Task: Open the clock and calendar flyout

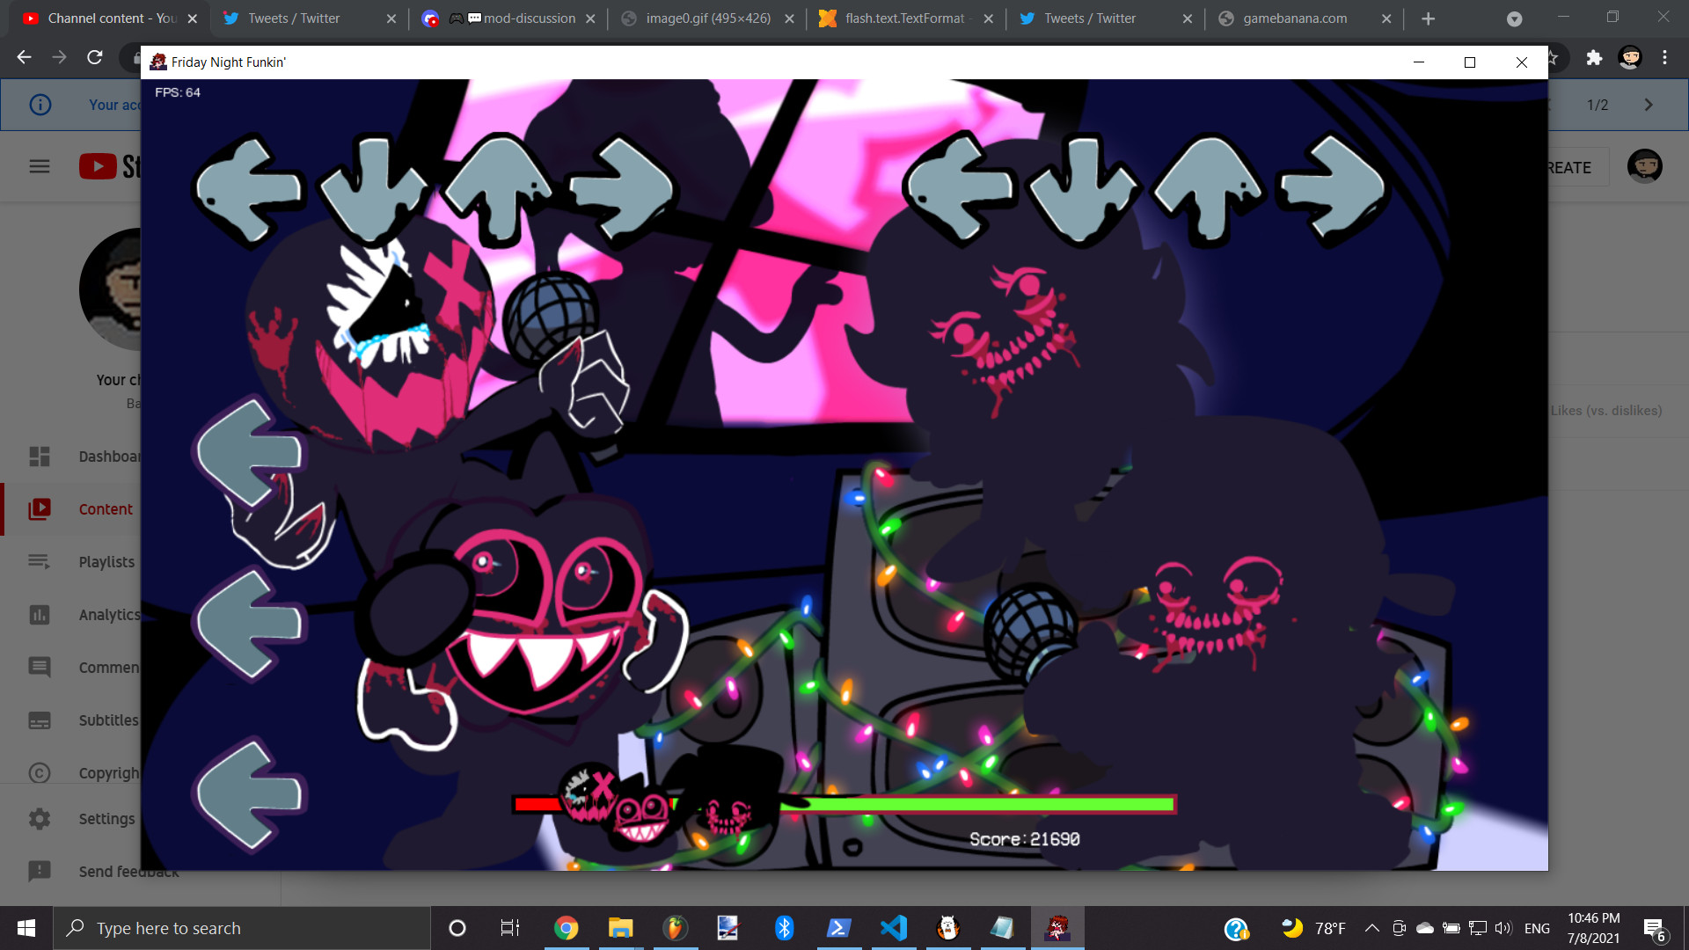Action: [x=1593, y=928]
